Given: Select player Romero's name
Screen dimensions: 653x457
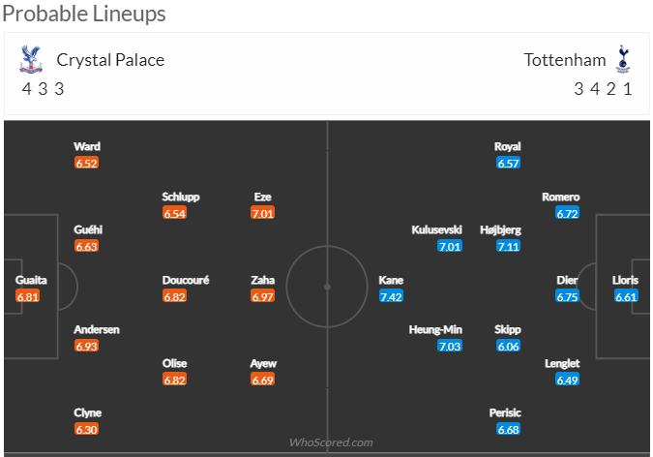Looking at the screenshot, I should pos(561,197).
